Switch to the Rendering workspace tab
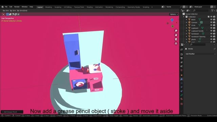Viewport: 217px width, 122px height. [109, 7]
